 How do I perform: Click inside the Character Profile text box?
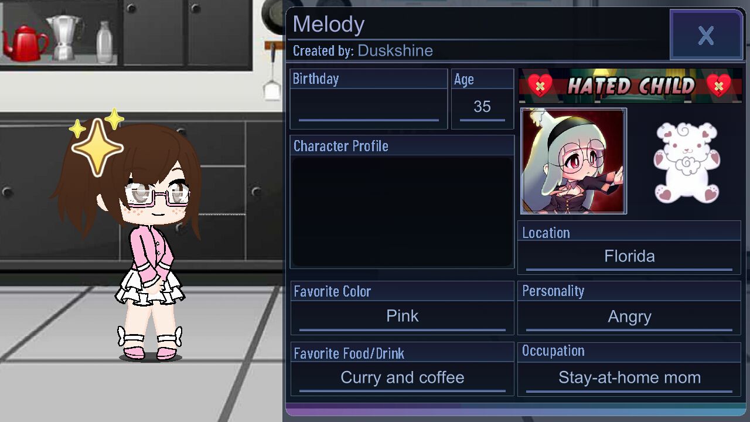point(402,212)
